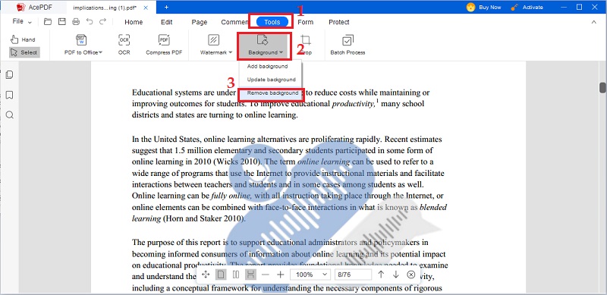Click the move icon on the floating toolbar

pyautogui.click(x=206, y=275)
